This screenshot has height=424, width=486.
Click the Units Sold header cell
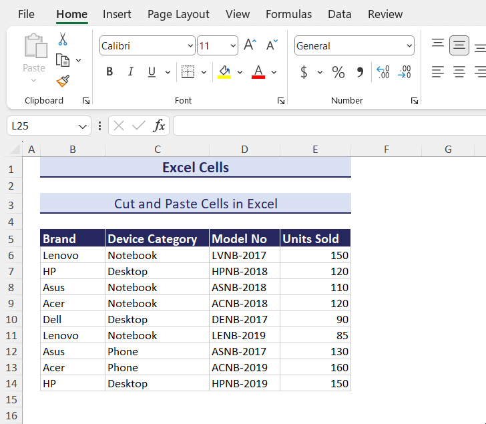tap(315, 238)
